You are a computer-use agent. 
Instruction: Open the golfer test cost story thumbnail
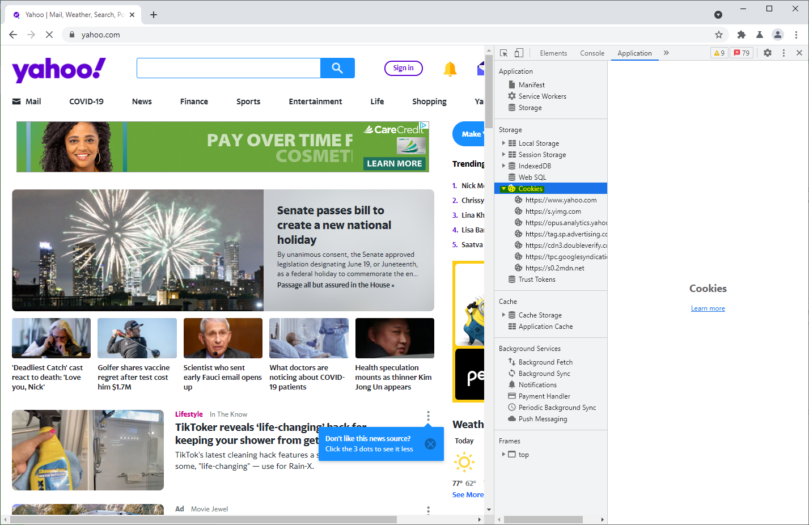(x=137, y=338)
